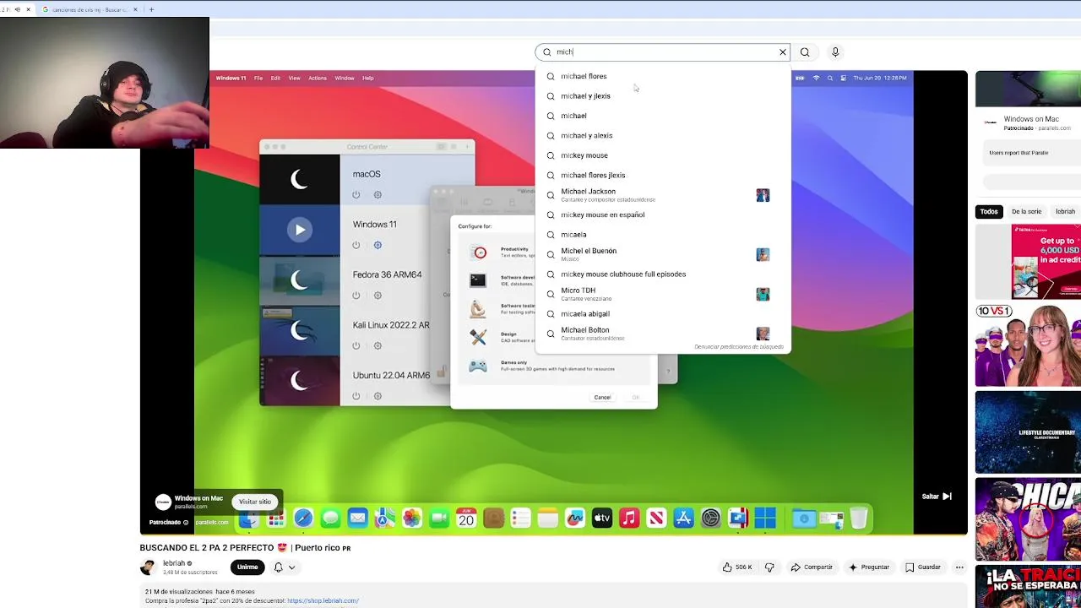1081x608 pixels.
Task: Clear the YouTube search box text
Action: pos(783,52)
